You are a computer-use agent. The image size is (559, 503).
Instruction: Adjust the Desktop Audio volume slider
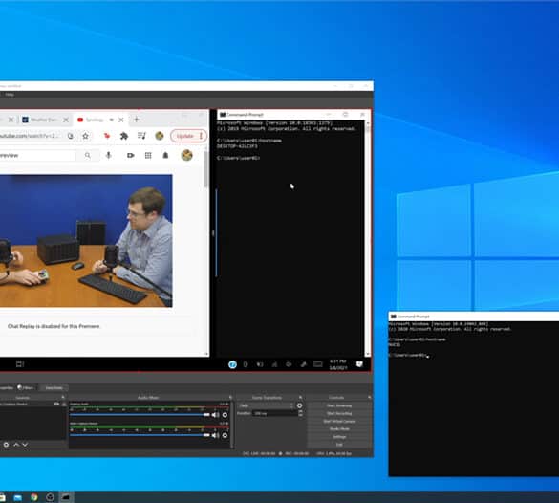140,414
